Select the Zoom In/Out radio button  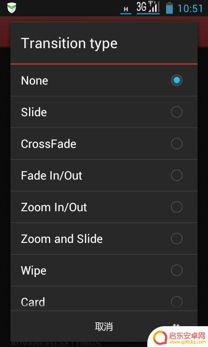177,207
